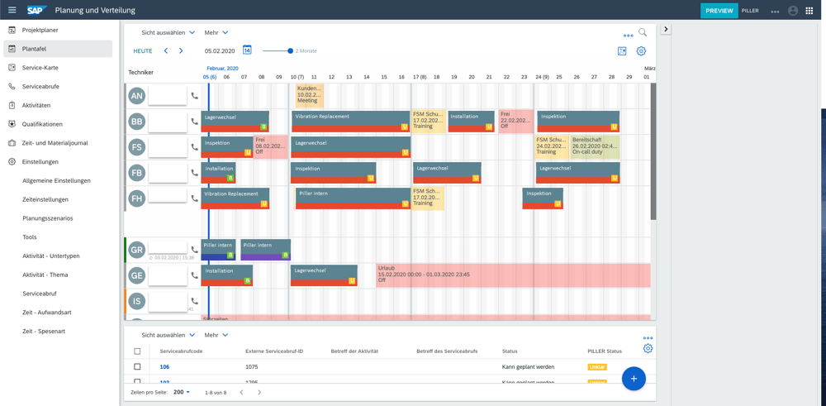Click the HEUTE button
Screen dimensions: 826x406
point(143,51)
